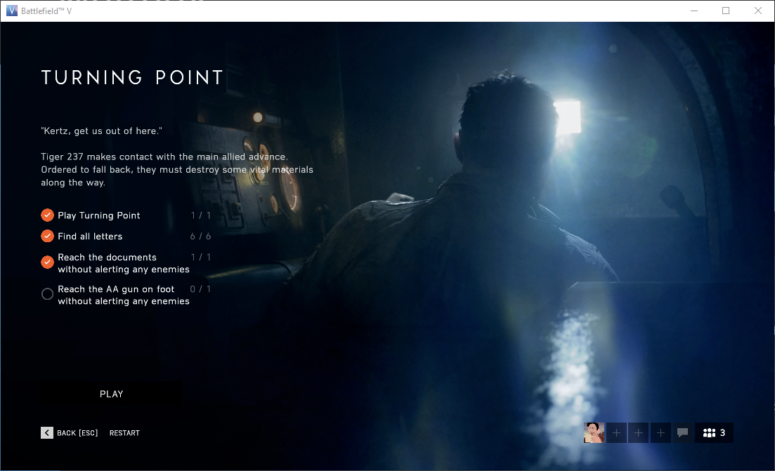
Task: Click the completed Reach the documents checkmark
Action: coord(48,263)
